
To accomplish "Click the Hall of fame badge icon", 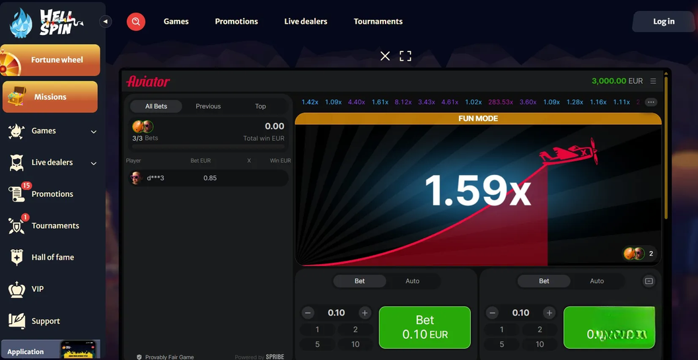I will coord(17,258).
